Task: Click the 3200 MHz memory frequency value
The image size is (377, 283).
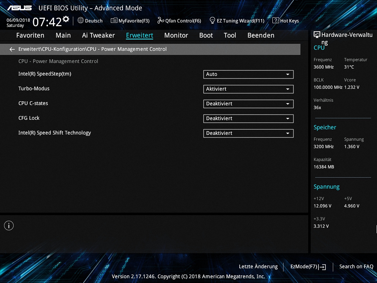Action: coord(324,147)
